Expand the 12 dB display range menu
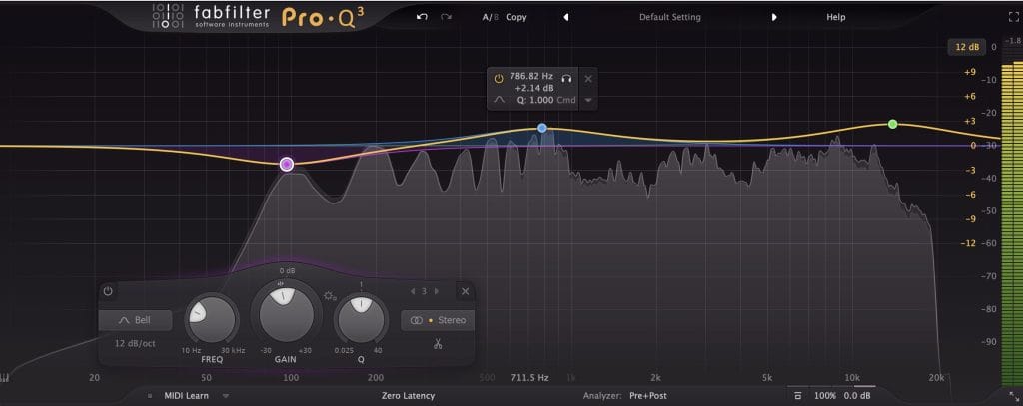 click(x=968, y=47)
